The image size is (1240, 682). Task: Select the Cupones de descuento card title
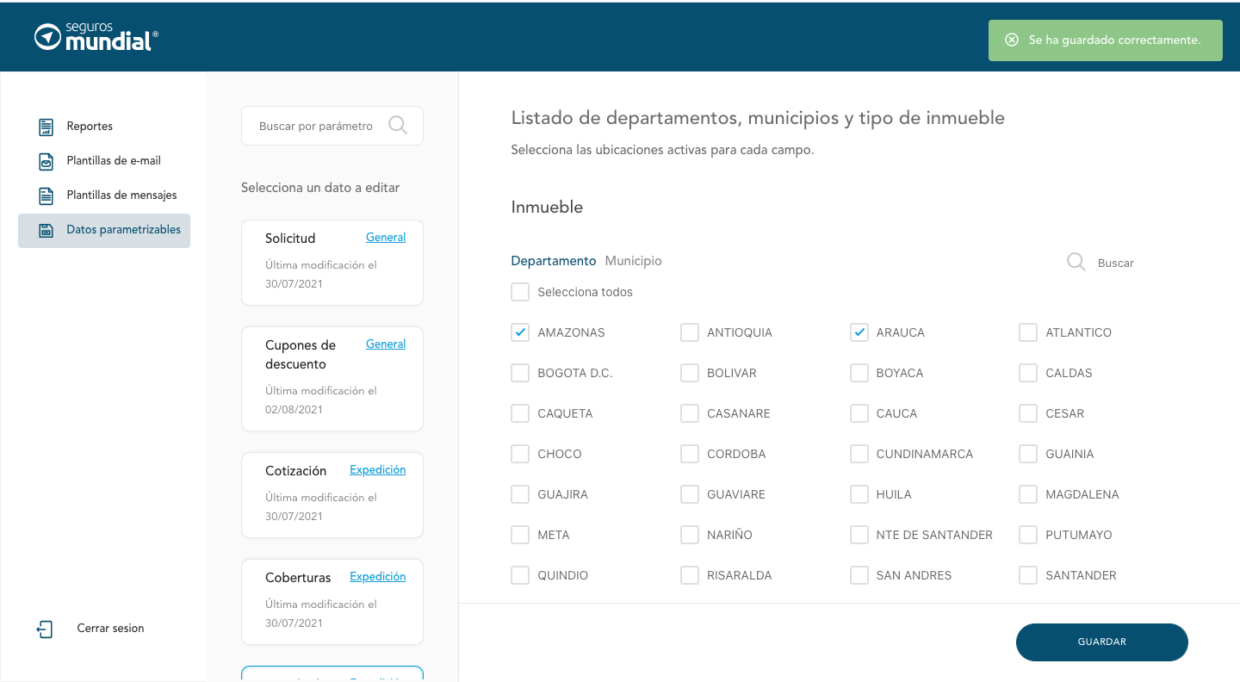point(301,355)
